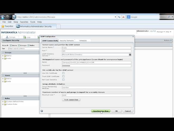Toggle the Groups search checkbox
174x131 pixels.
19,45
